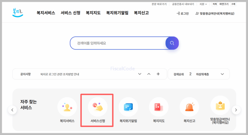Open the 복지서비스 shortcut icon
Screen dimensions: 248x135
(x=67, y=107)
